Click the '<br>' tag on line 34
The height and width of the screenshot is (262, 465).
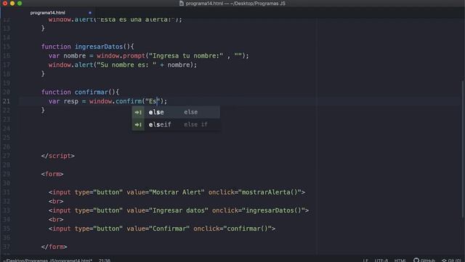click(56, 220)
